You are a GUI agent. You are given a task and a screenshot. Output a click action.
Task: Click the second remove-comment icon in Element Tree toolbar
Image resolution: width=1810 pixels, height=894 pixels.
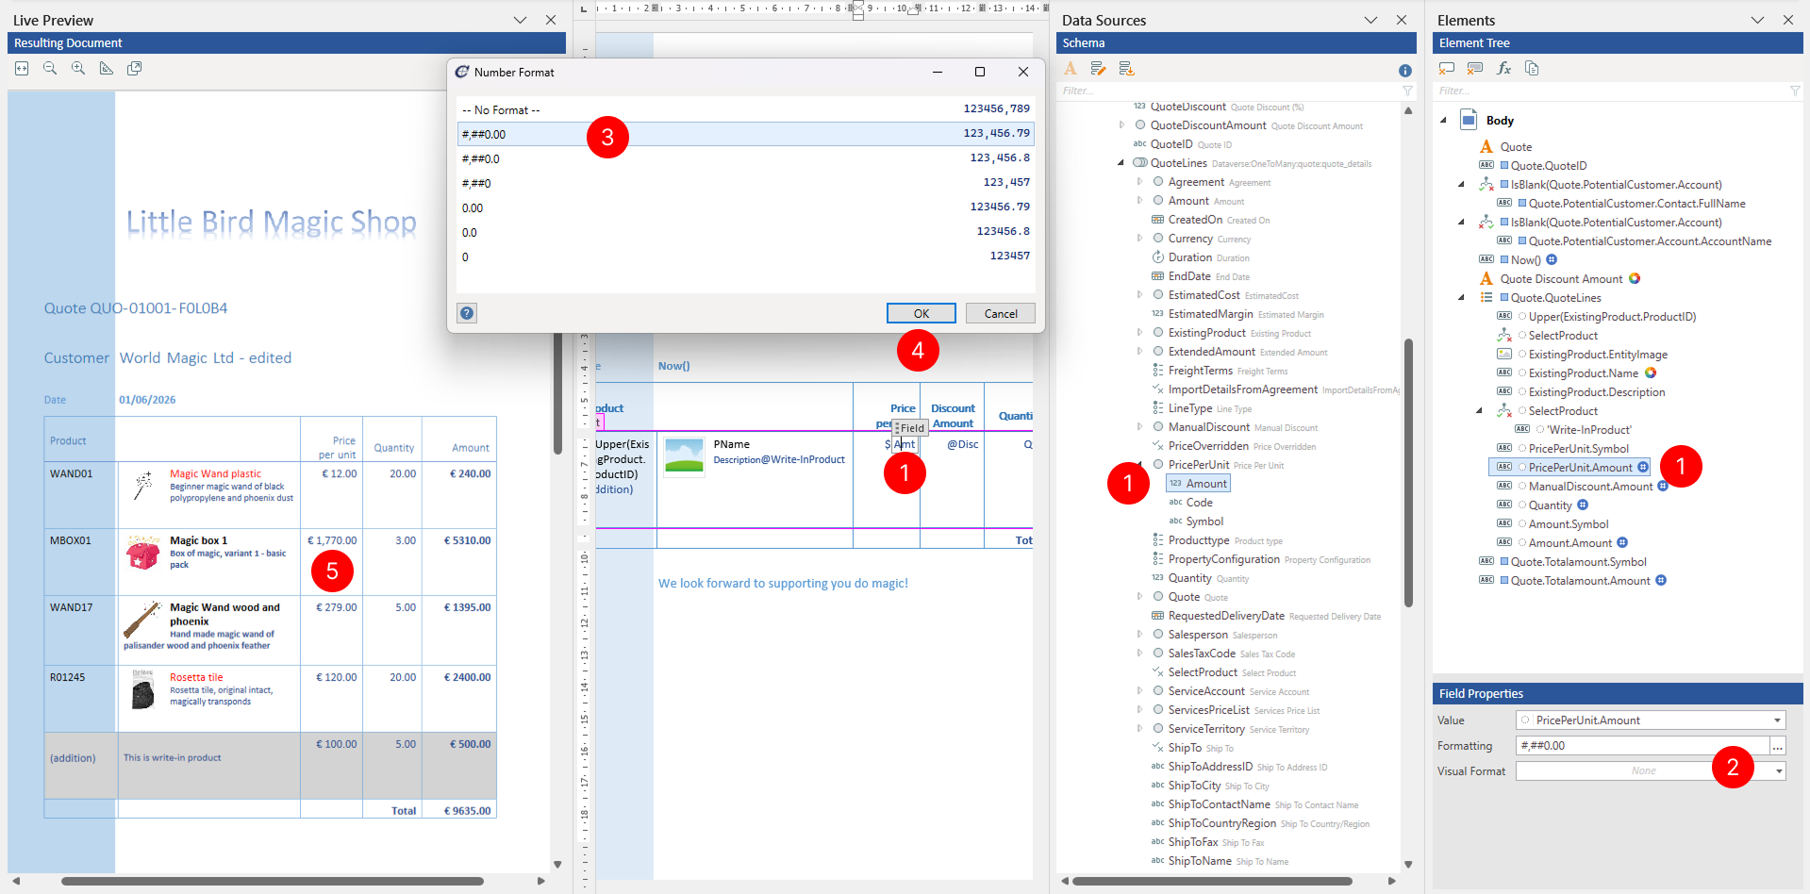click(1475, 68)
